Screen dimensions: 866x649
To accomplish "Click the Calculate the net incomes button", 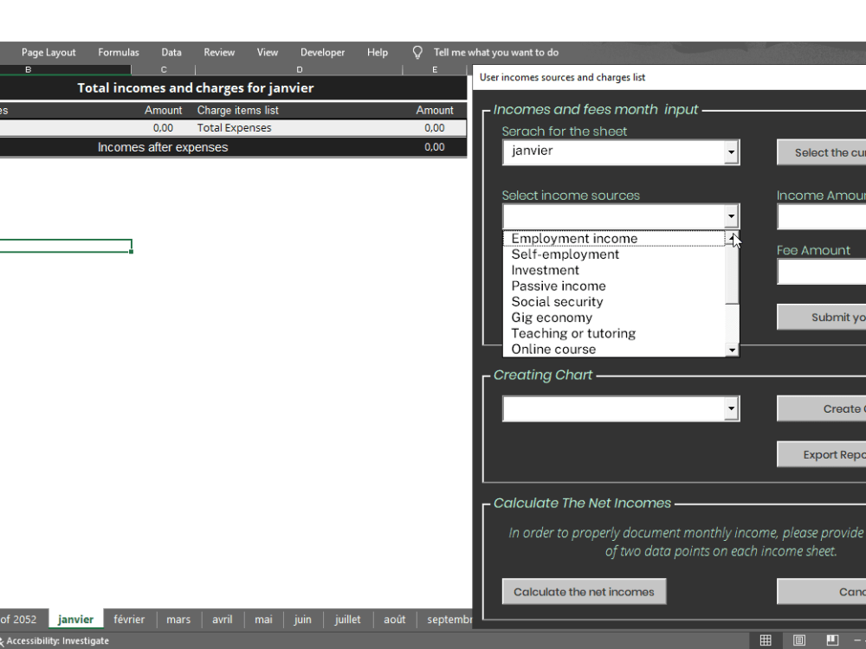I will [584, 591].
